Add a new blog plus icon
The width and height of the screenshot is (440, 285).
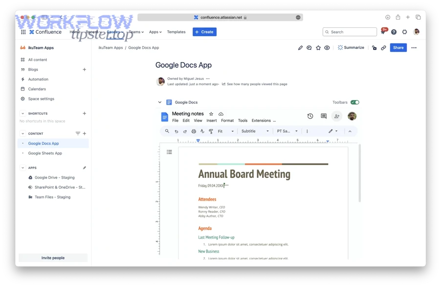click(85, 69)
